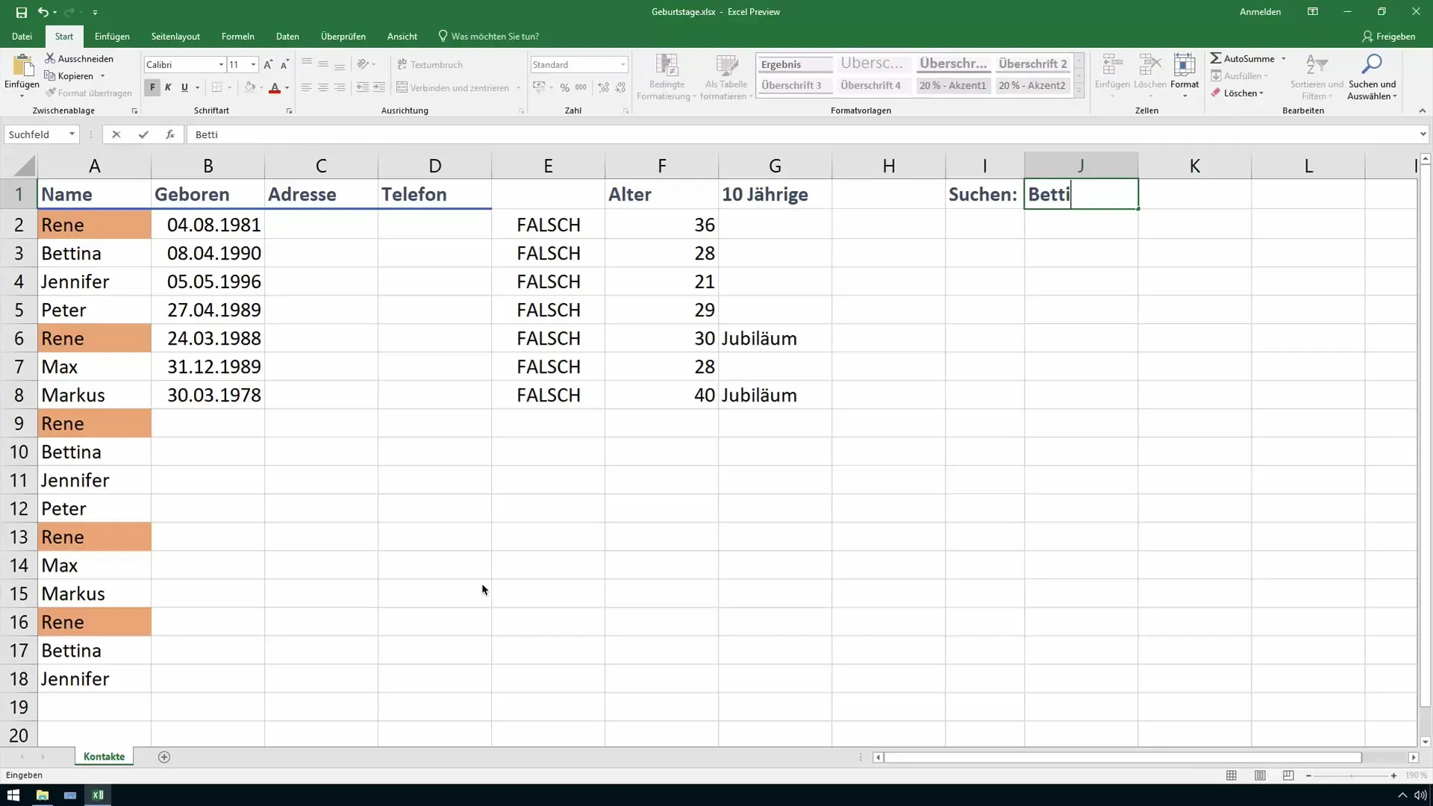This screenshot has width=1433, height=806.
Task: Click the cell borders icon
Action: point(216,87)
